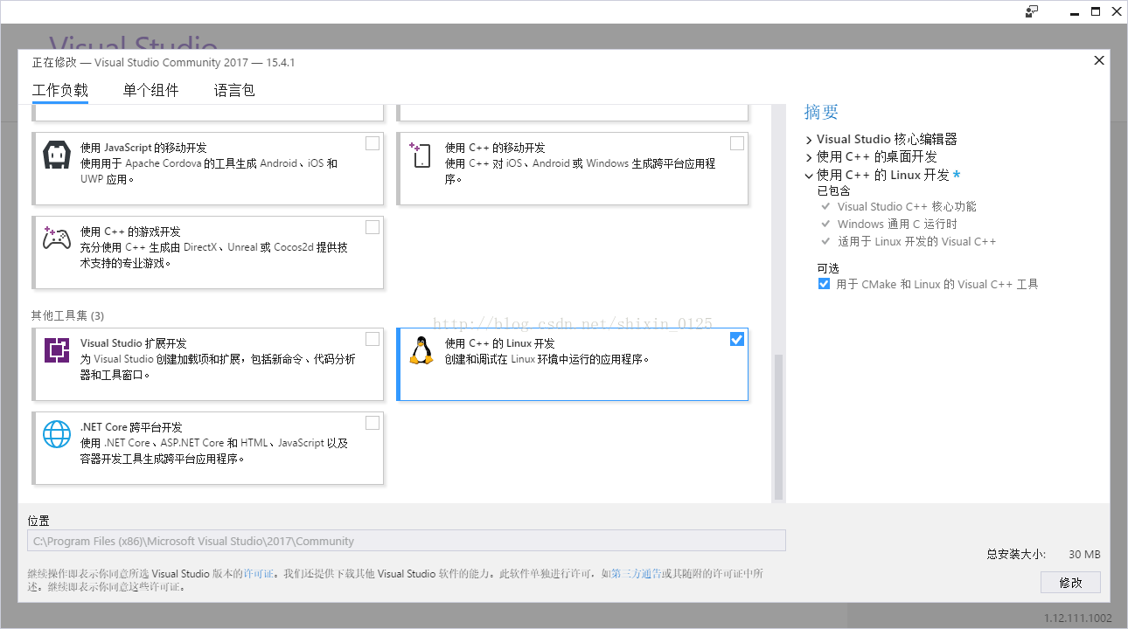Viewport: 1128px width, 629px height.
Task: Select 使用 C++ 的游戏开发 card title
Action: 130,232
